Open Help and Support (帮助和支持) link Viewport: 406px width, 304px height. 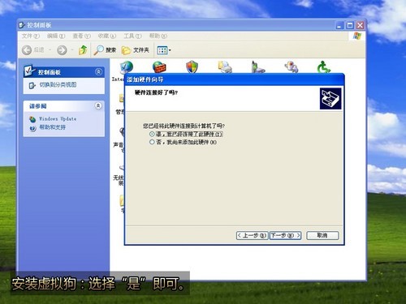click(53, 127)
